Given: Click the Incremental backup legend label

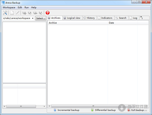Looking at the screenshot, I should pos(68,110).
